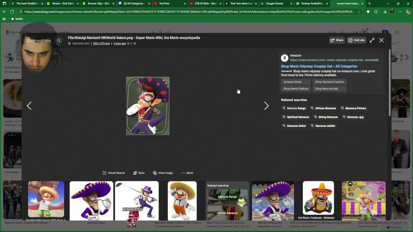
Task: Click the address bar URL
Action: click(x=189, y=12)
